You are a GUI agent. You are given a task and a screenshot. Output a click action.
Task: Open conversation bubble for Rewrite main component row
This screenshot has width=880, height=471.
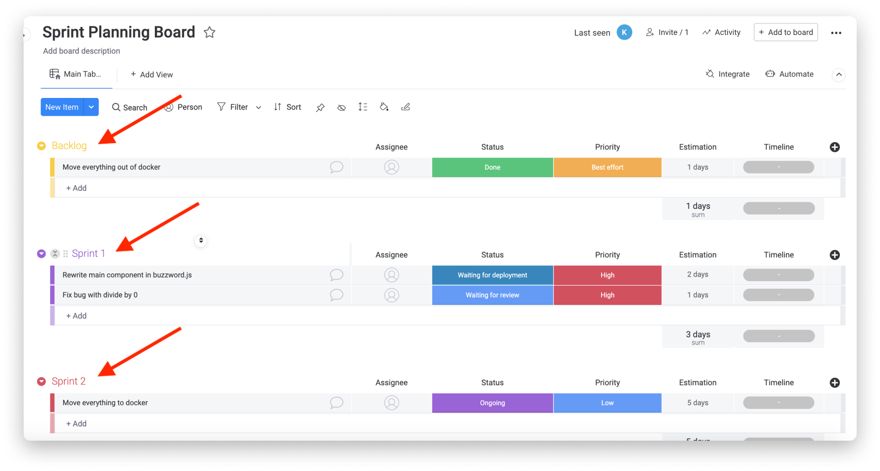pos(336,275)
